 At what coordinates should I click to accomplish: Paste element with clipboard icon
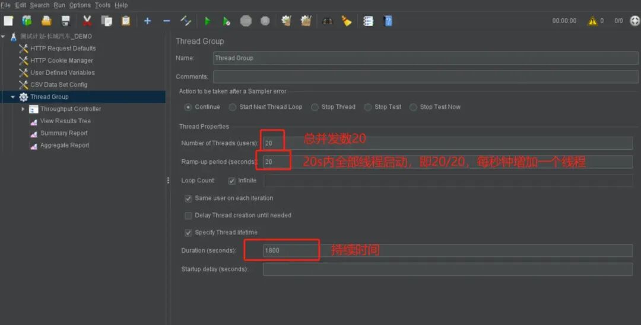126,21
